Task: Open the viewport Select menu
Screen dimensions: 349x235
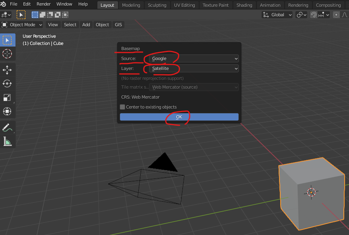Action: click(70, 25)
